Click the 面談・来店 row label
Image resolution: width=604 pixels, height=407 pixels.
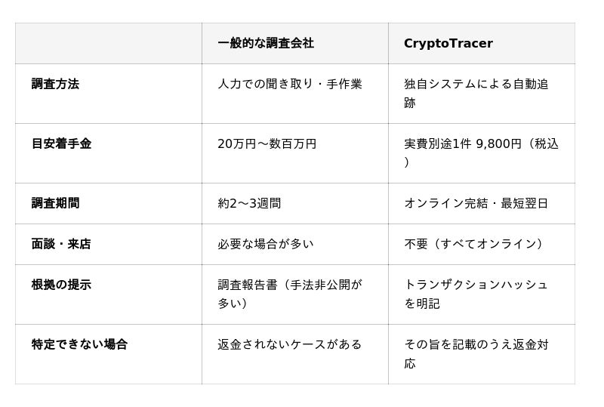coord(61,244)
